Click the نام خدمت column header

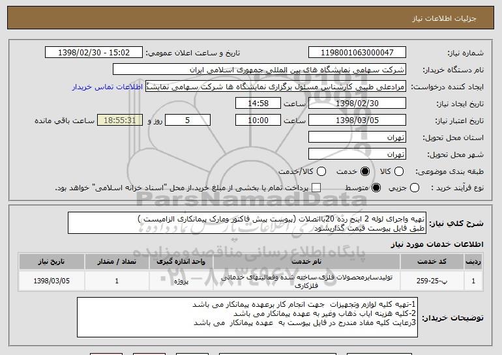306,262
